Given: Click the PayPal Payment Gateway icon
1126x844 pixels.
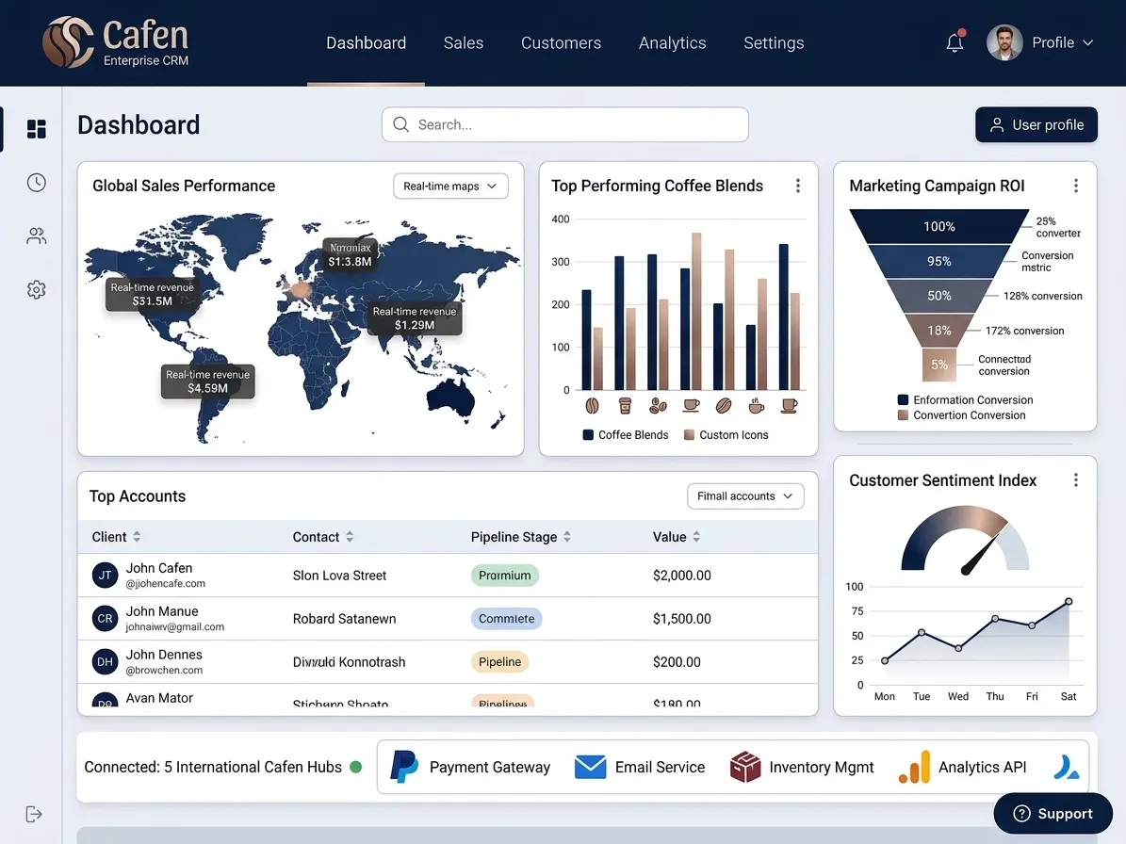Looking at the screenshot, I should coord(404,767).
